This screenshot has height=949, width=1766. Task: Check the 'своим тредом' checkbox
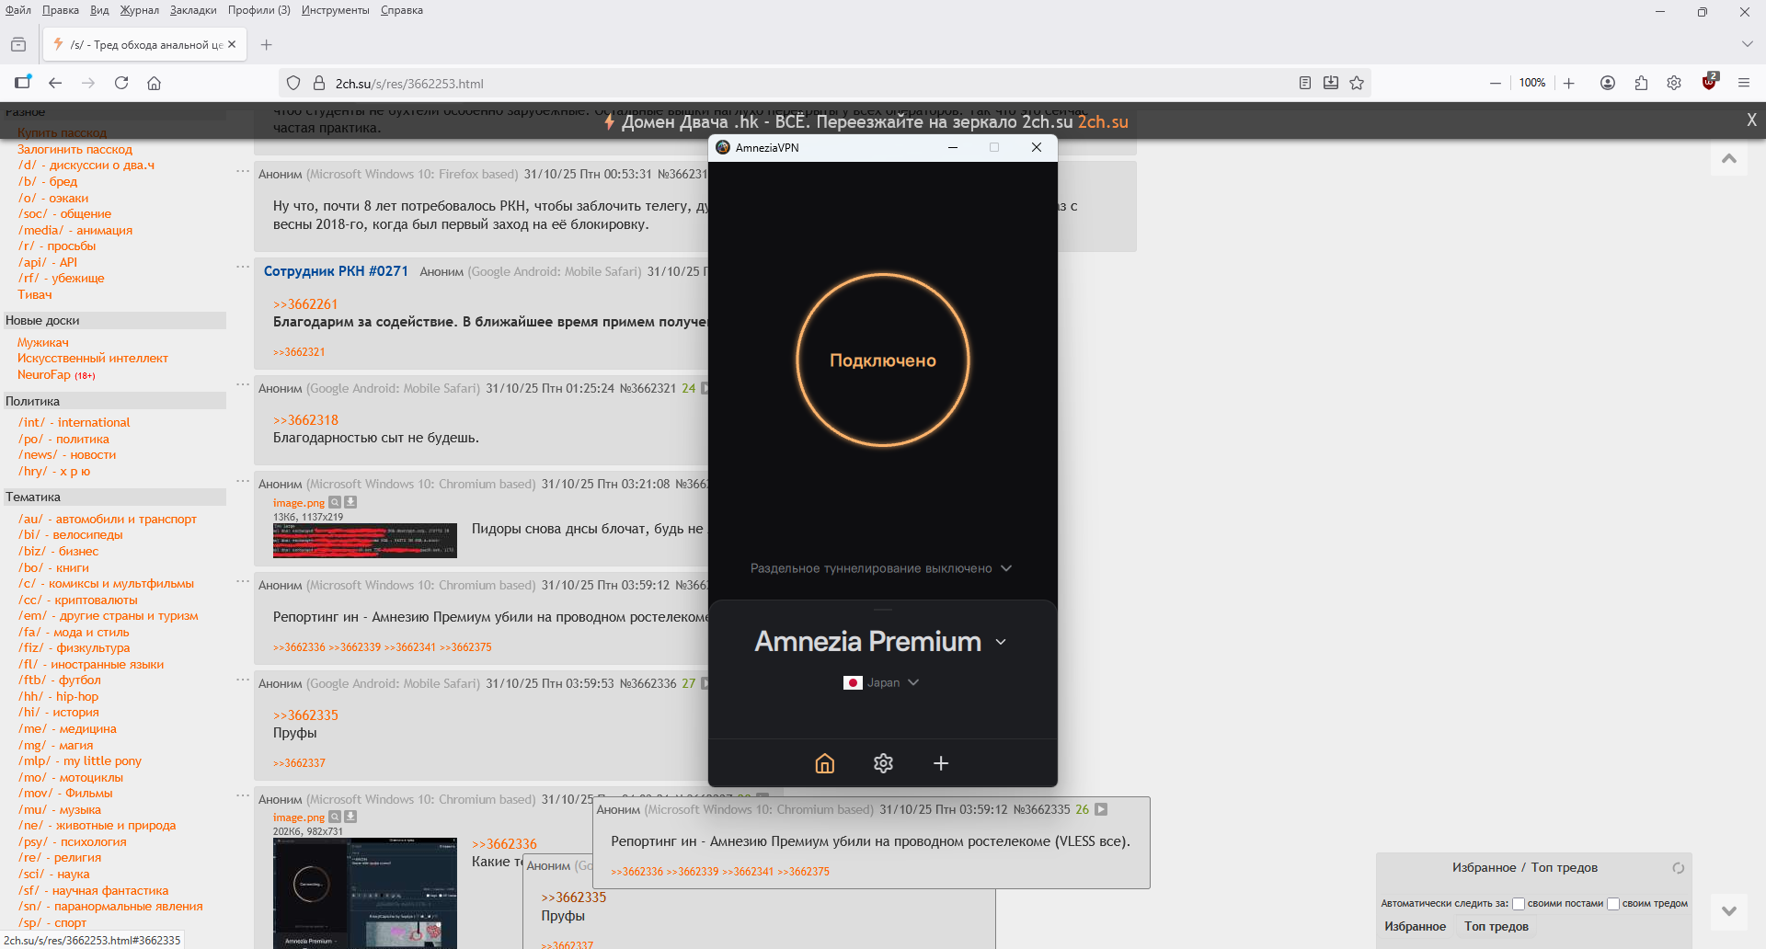click(x=1613, y=904)
